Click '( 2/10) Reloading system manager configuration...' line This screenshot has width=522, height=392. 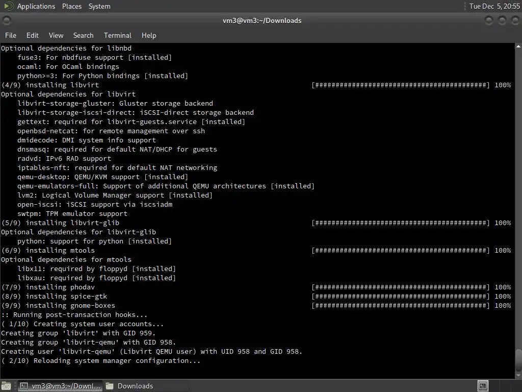pyautogui.click(x=100, y=361)
